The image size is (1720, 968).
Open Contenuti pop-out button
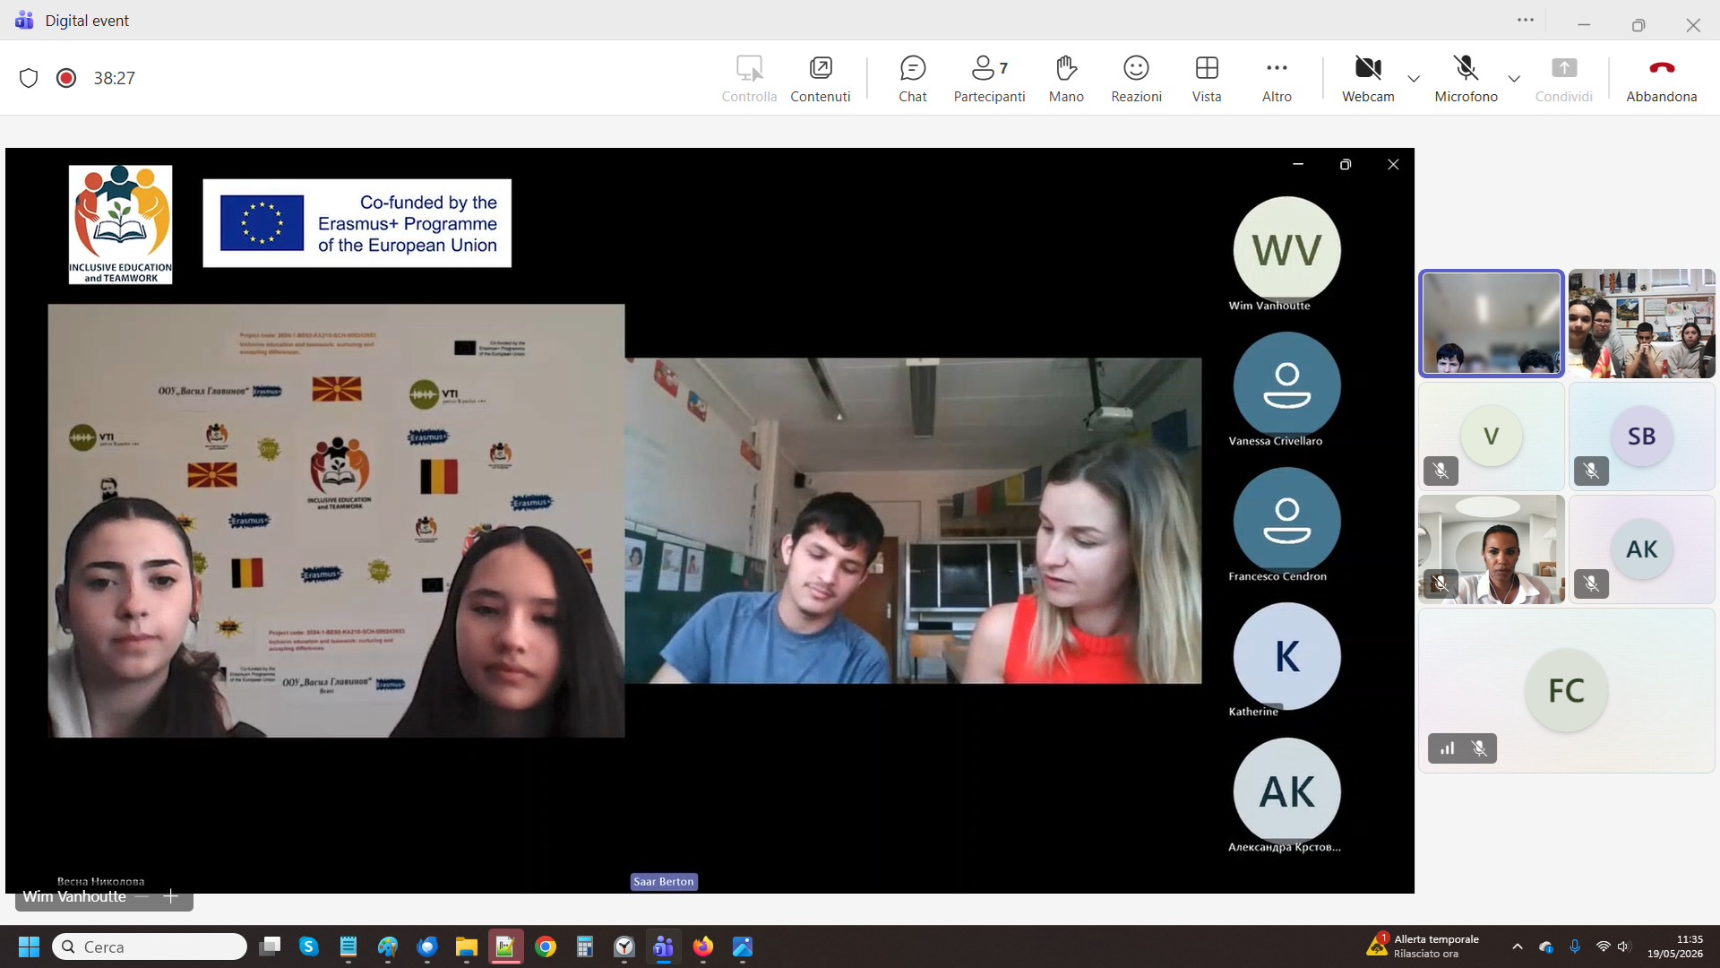pos(820,79)
